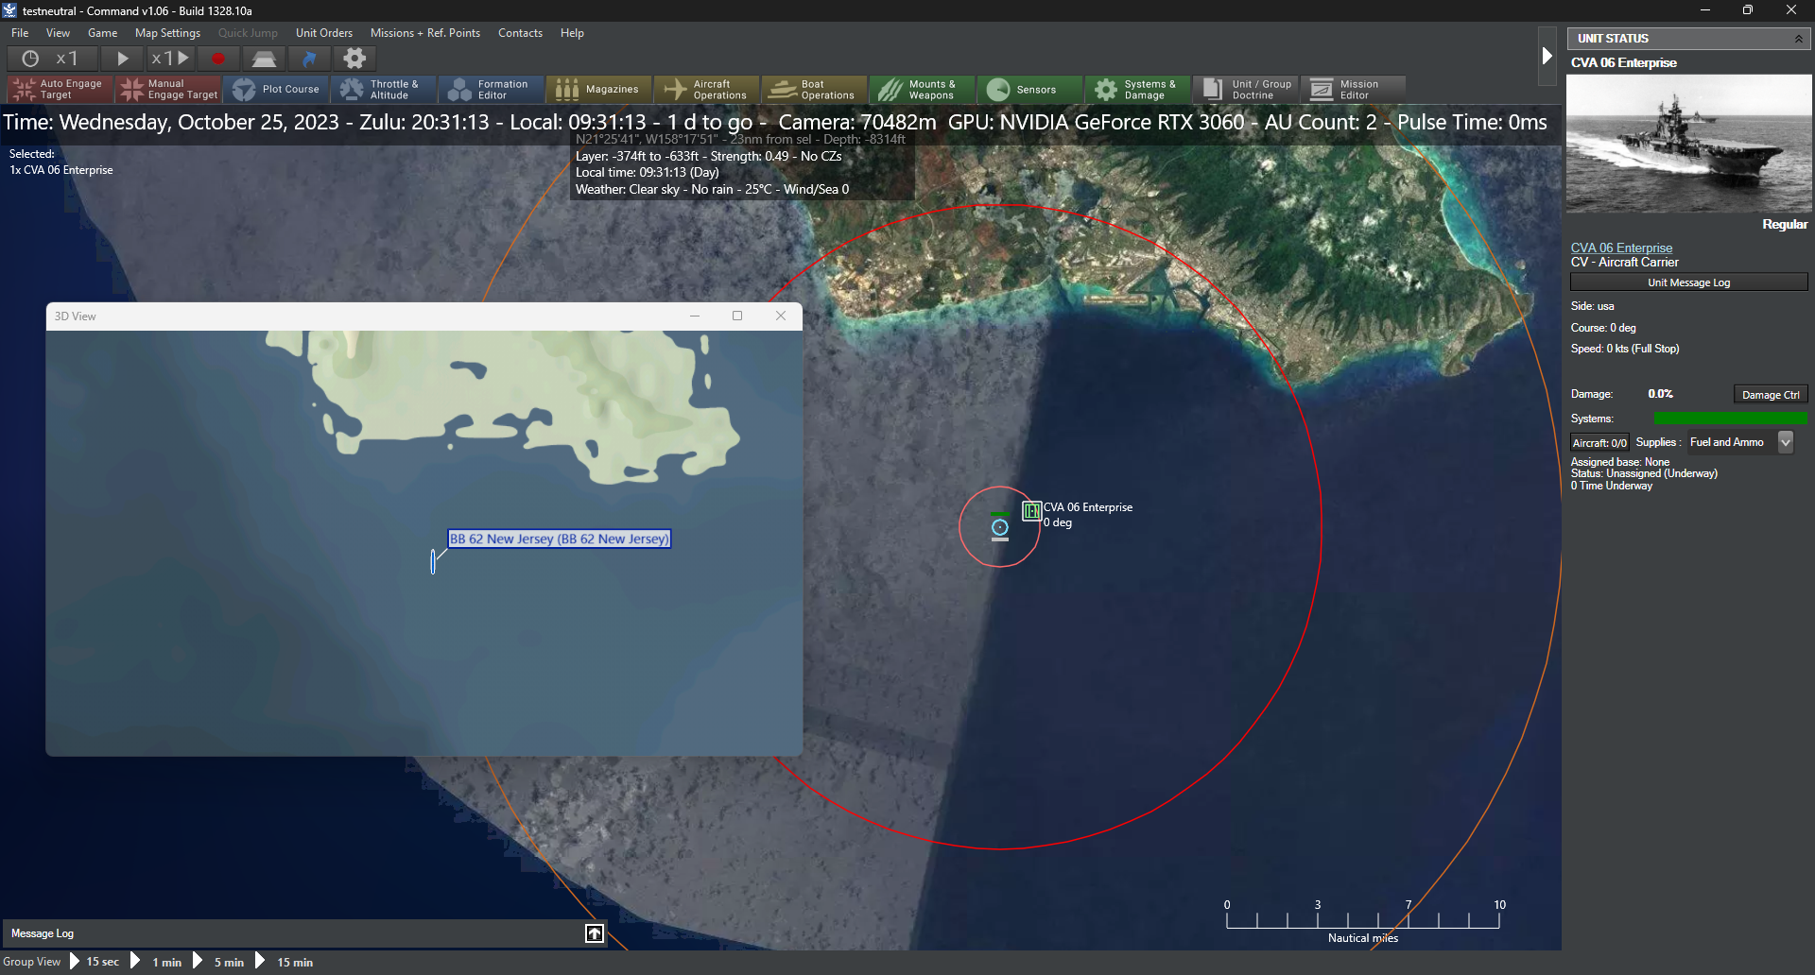This screenshot has height=975, width=1815.
Task: Open the View menu
Action: 59,33
